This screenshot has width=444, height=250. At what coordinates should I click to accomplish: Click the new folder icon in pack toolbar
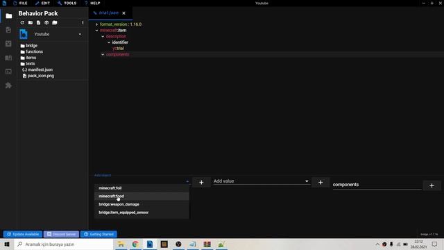pos(31,23)
